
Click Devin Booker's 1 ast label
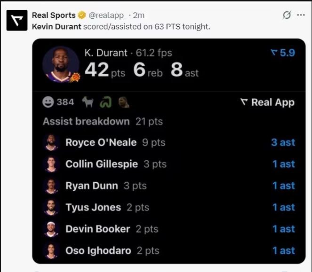point(283,229)
